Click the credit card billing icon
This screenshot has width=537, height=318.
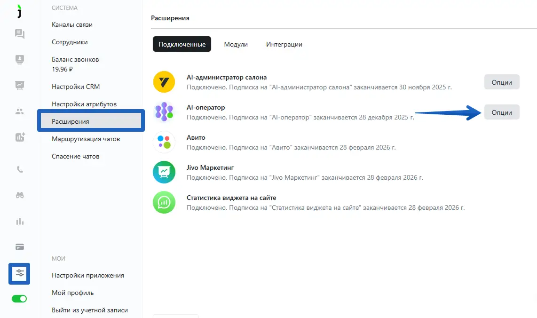[19, 247]
